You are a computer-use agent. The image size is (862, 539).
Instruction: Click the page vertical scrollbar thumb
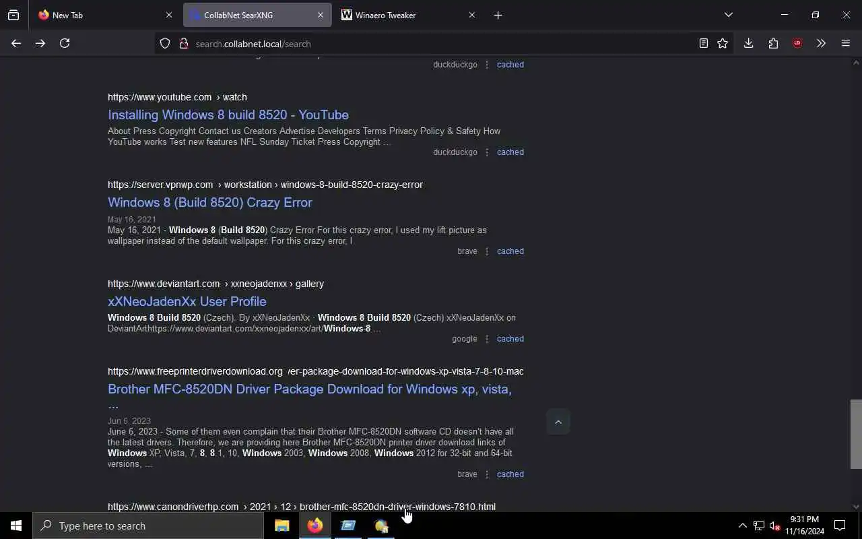coord(856,434)
